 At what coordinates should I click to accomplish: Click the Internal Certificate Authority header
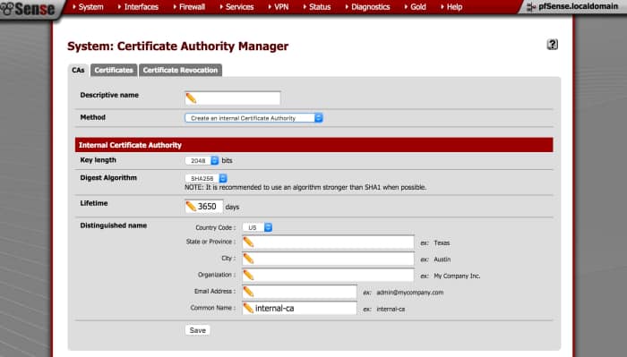313,145
